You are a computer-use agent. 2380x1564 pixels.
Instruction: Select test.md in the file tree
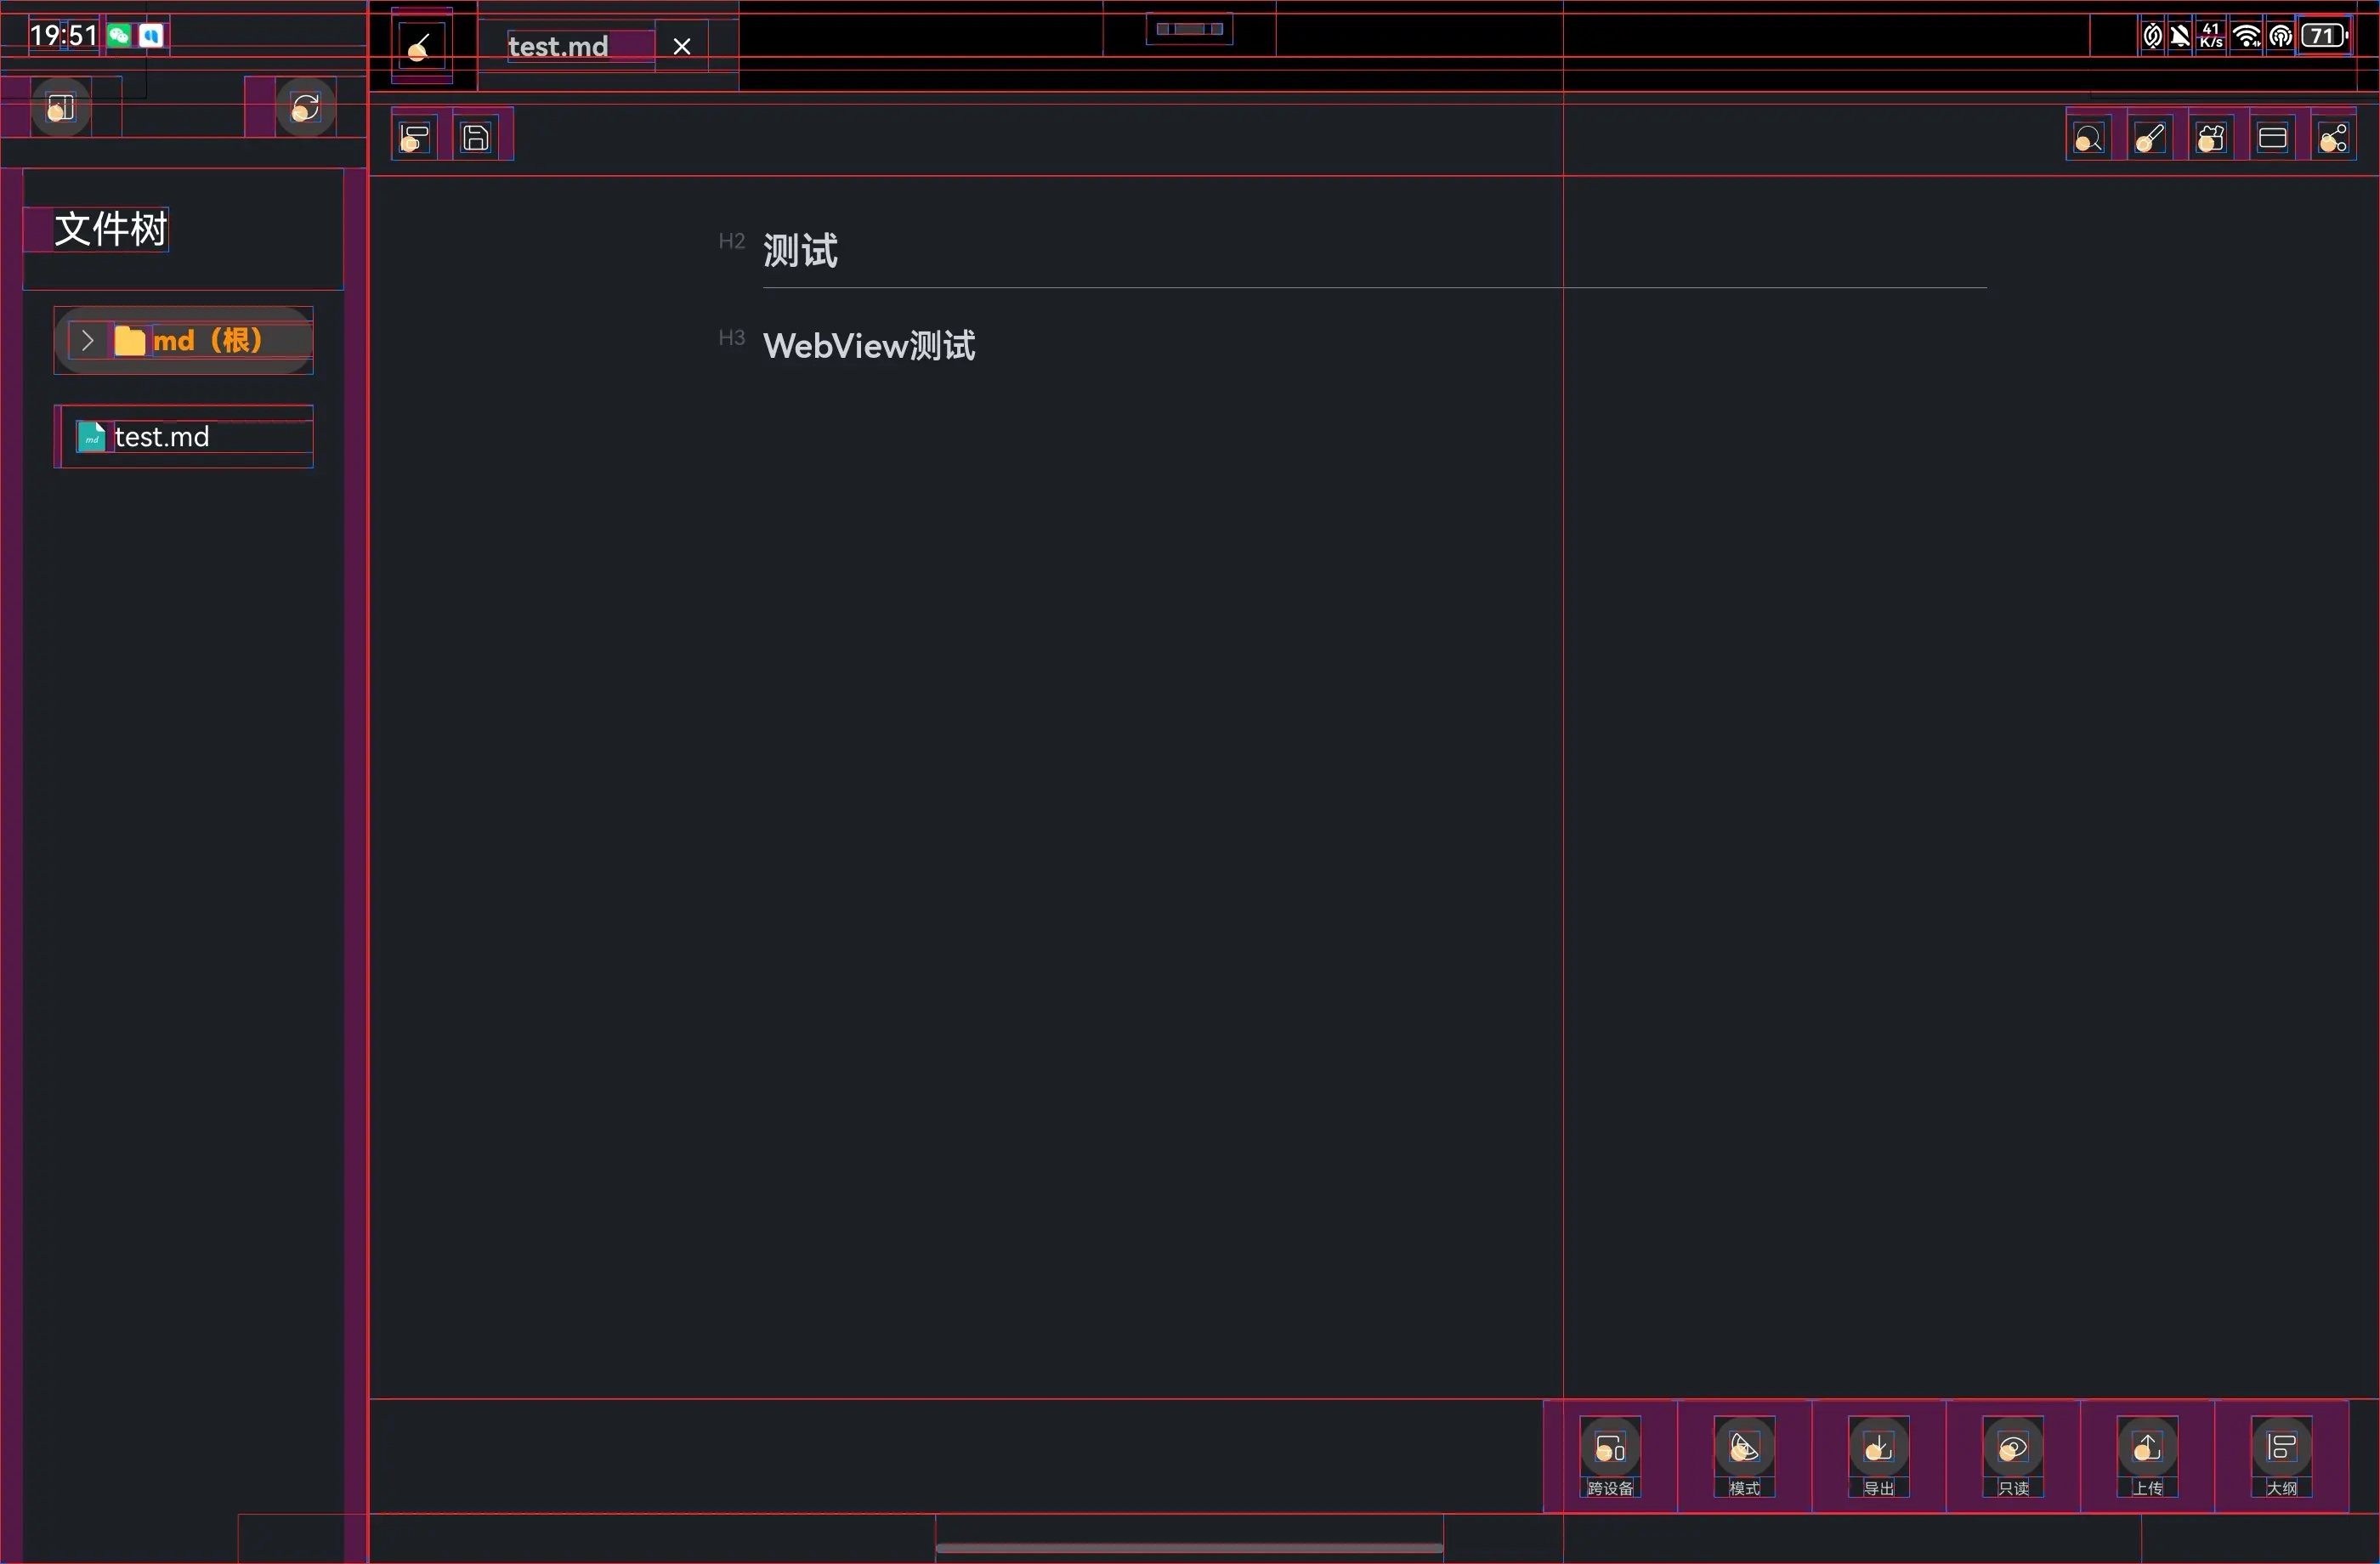pyautogui.click(x=162, y=437)
